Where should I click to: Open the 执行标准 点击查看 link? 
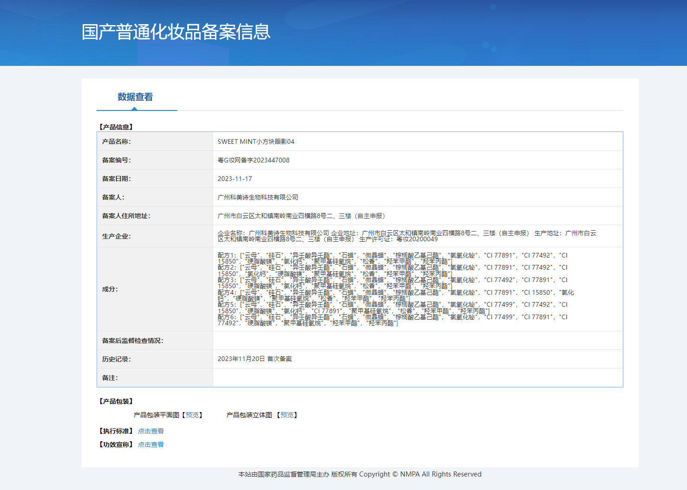[x=151, y=431]
